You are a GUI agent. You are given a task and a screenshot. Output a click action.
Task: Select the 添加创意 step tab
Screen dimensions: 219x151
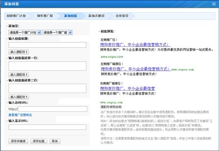(71, 16)
